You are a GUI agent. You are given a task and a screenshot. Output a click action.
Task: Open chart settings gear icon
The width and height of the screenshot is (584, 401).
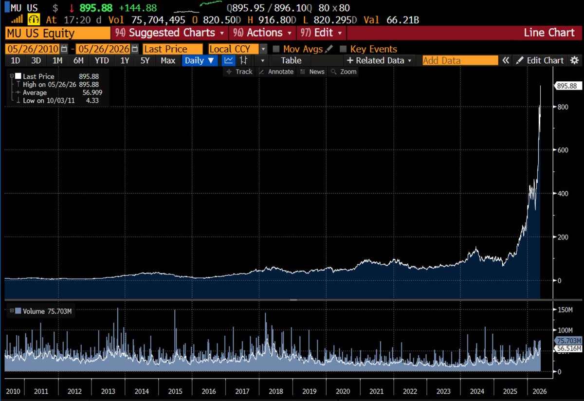[575, 60]
